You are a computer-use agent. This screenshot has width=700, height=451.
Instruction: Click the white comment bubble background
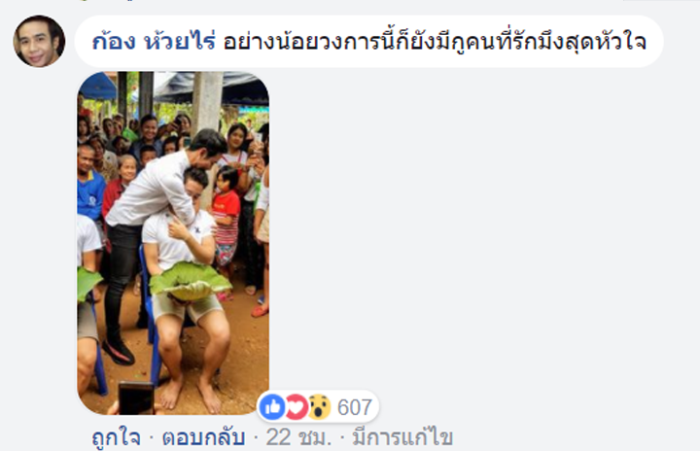pos(368,42)
